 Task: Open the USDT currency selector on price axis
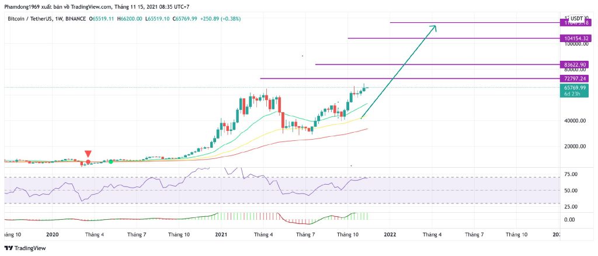coord(578,18)
